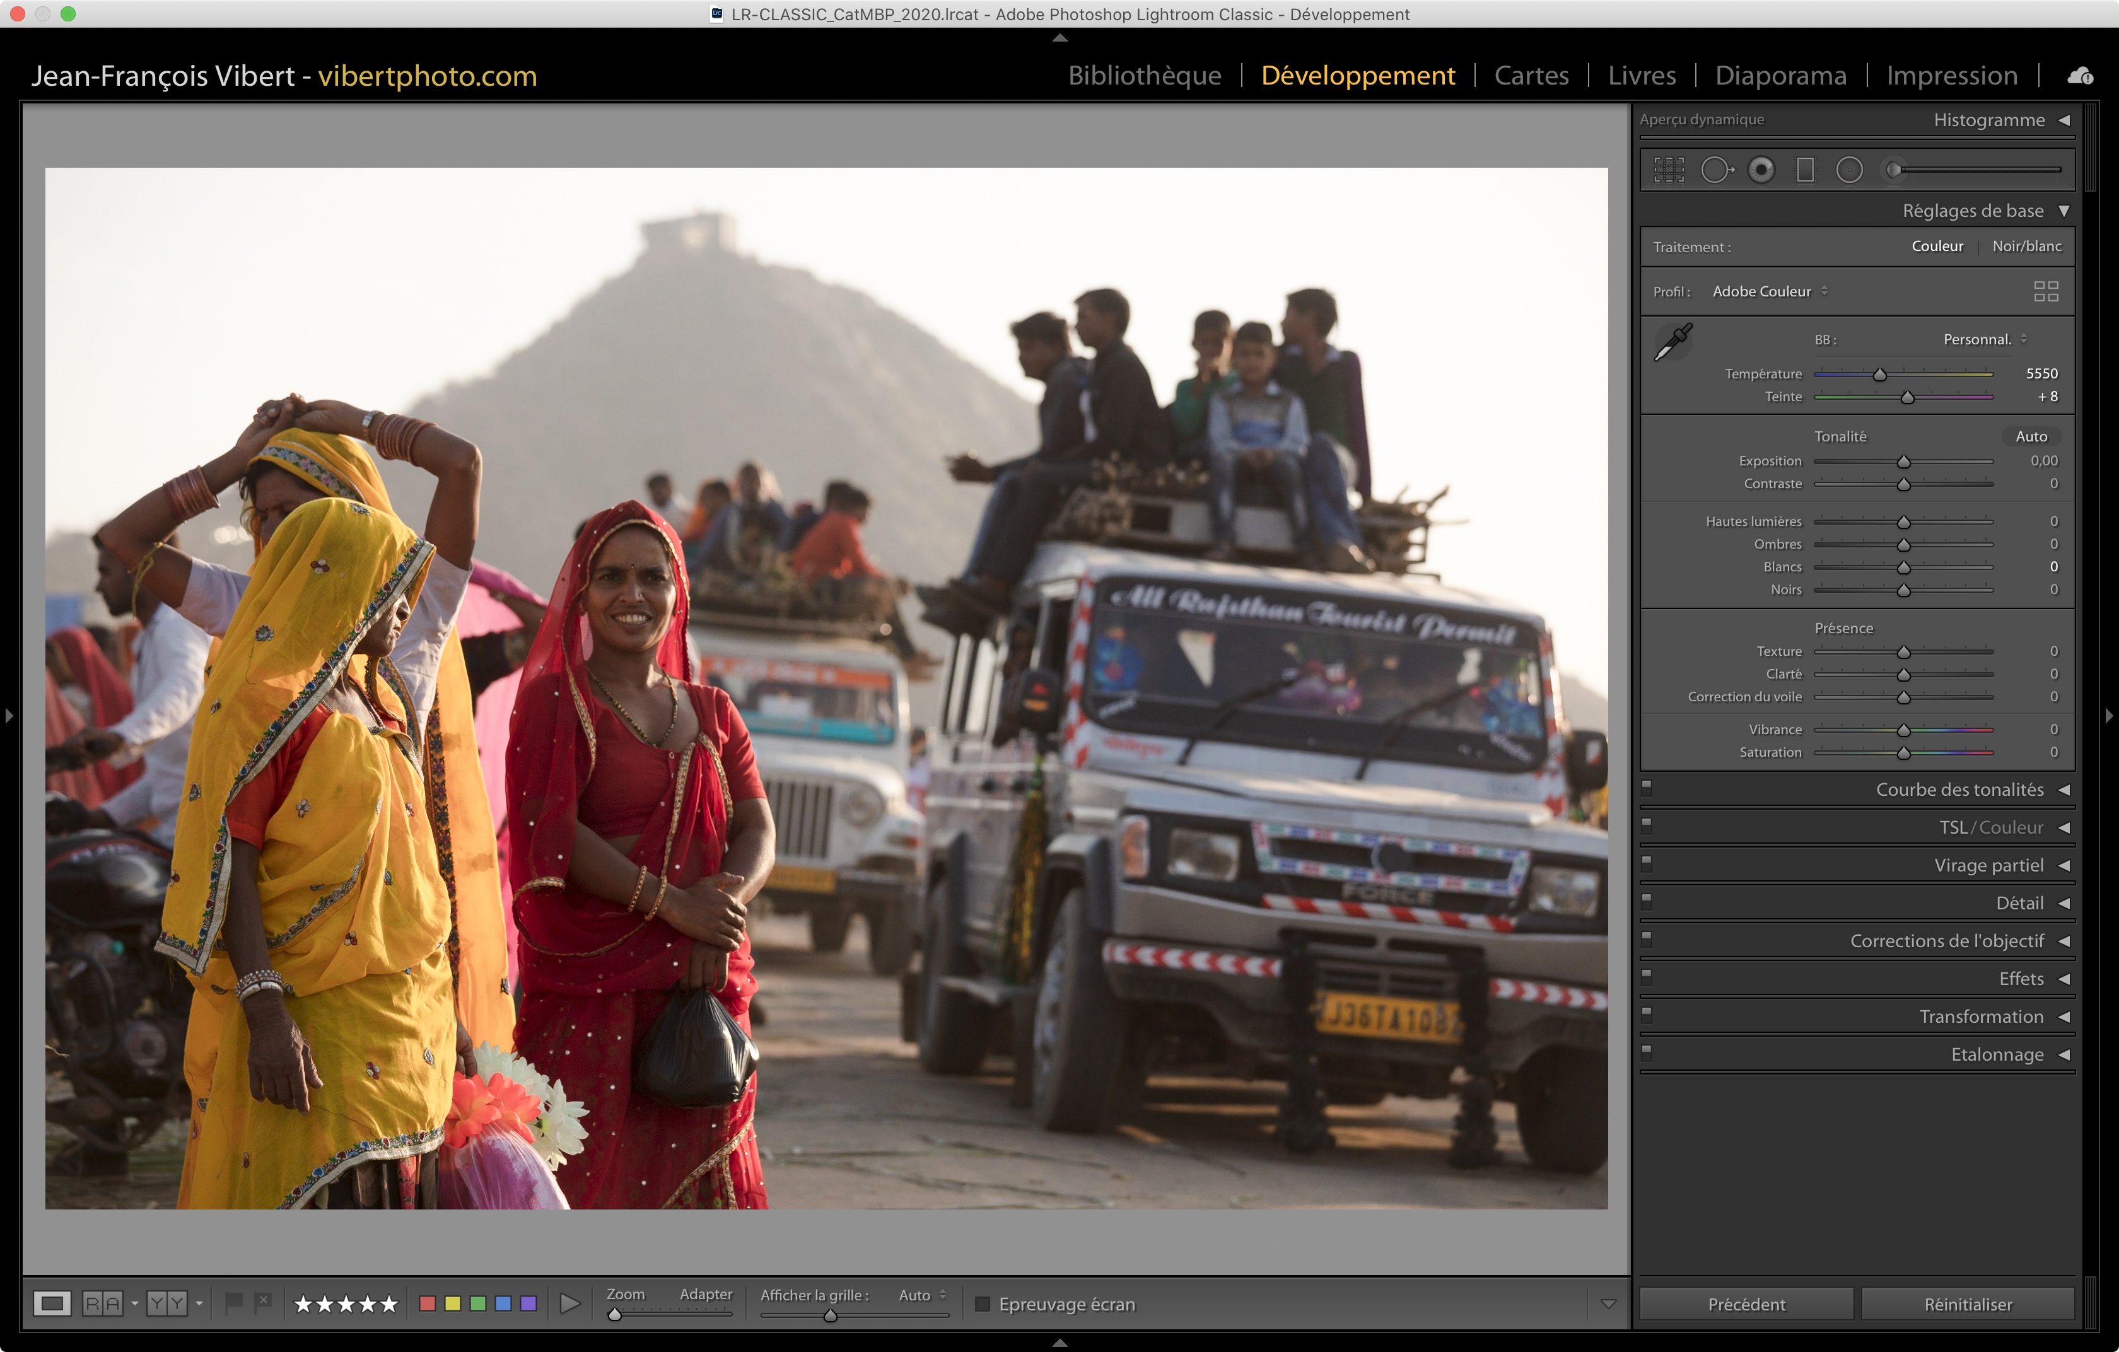Open the Impression module
The image size is (2119, 1352).
tap(1951, 76)
